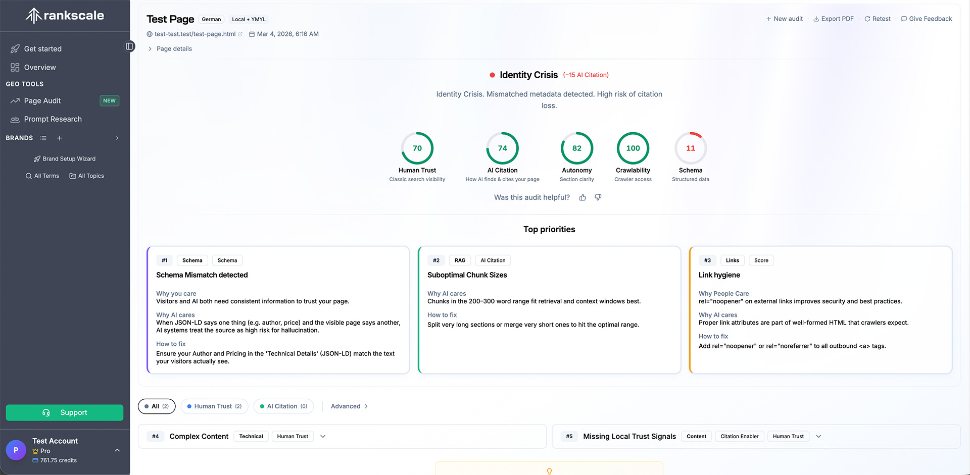Image resolution: width=970 pixels, height=475 pixels.
Task: Add a new brand using the plus icon
Action: pyautogui.click(x=59, y=138)
